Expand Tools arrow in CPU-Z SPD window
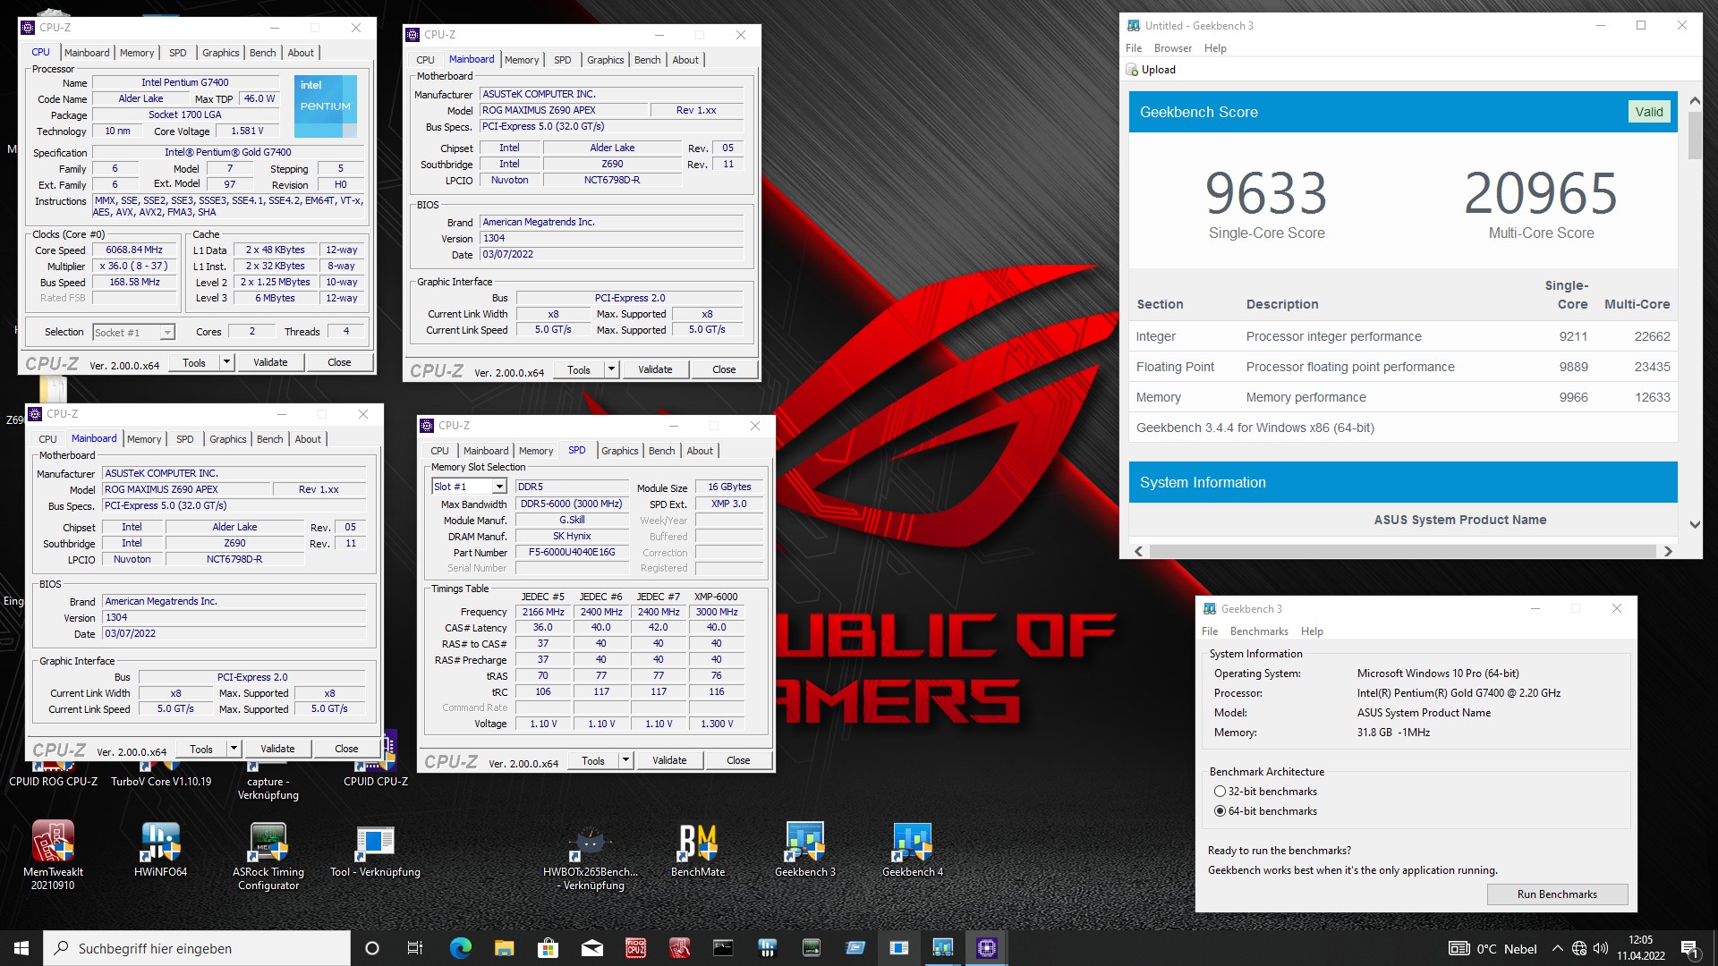1718x966 pixels. point(625,760)
